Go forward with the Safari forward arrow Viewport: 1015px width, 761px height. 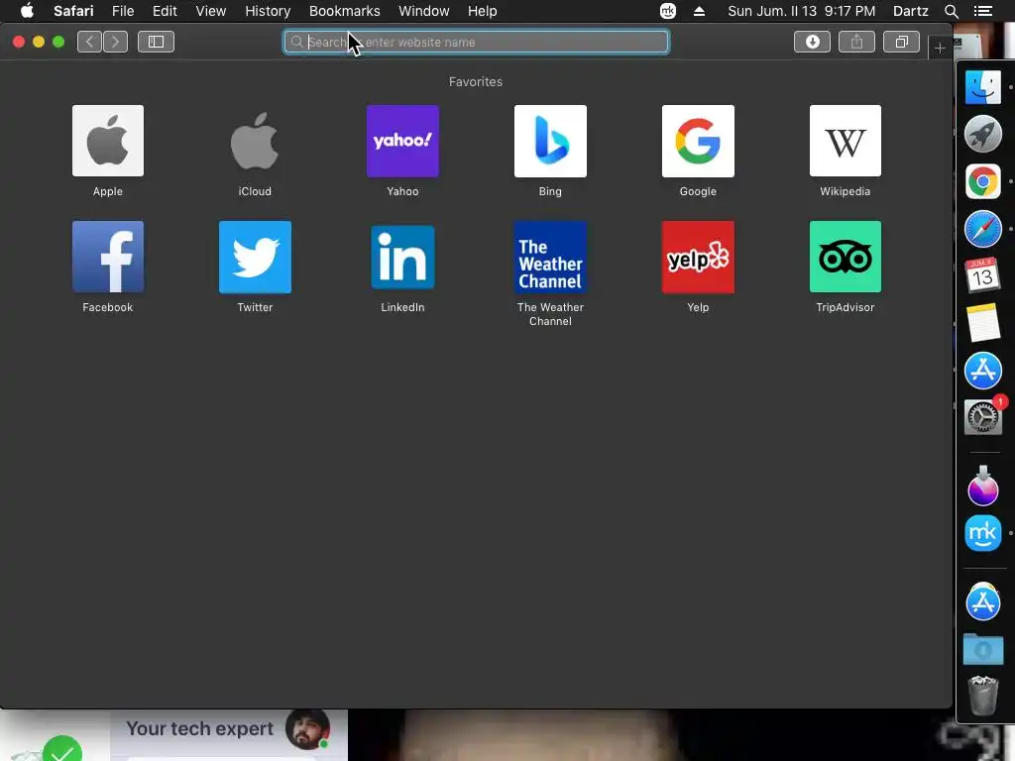coord(115,42)
